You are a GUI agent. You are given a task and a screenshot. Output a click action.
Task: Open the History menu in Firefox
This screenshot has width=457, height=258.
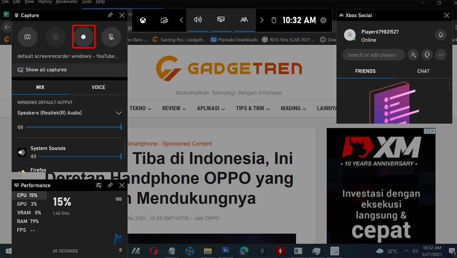pos(45,2)
